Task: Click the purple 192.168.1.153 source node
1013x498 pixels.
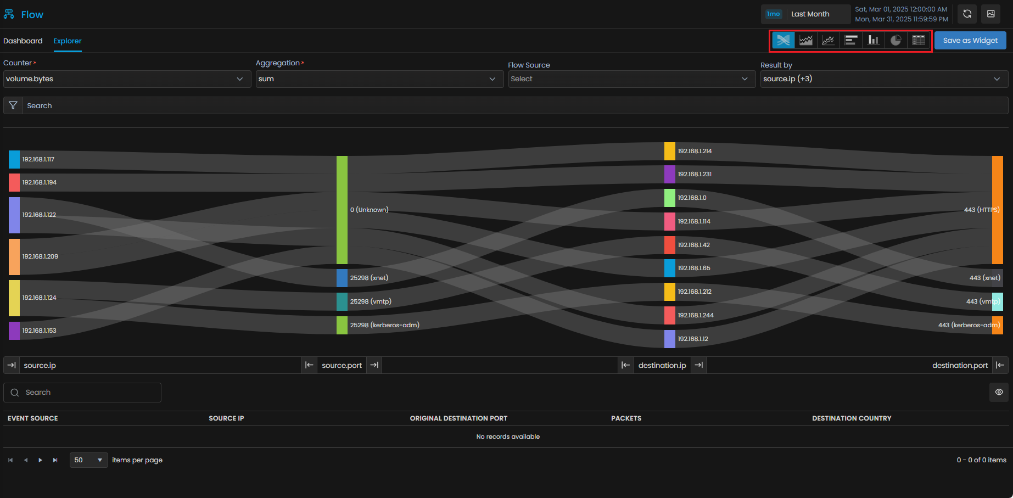Action: point(14,331)
